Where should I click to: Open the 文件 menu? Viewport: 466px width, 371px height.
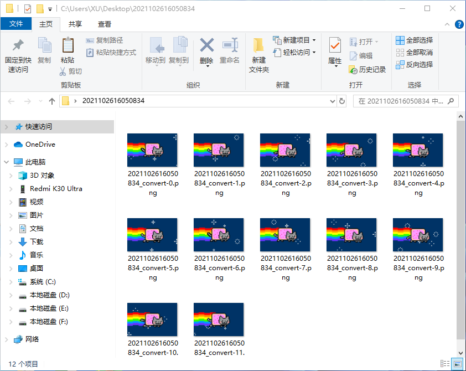(x=17, y=24)
